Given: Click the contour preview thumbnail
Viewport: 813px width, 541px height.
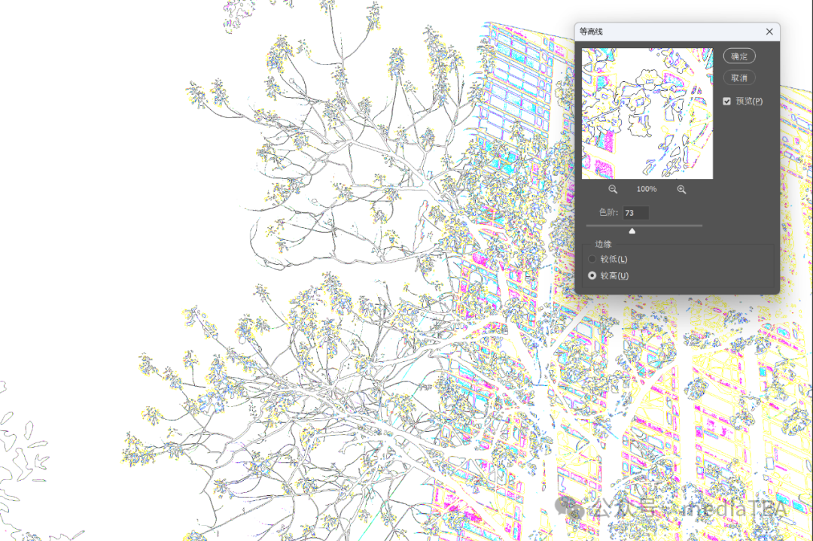Looking at the screenshot, I should 647,114.
